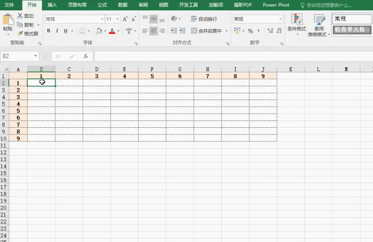
Task: Align text left
Action: [145, 31]
